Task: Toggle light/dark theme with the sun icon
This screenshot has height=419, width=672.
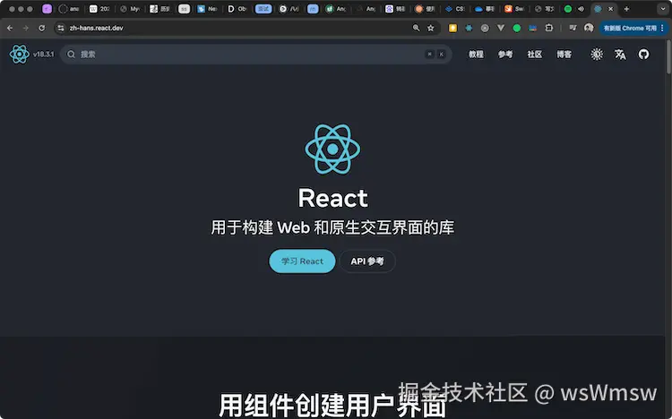Action: 597,54
